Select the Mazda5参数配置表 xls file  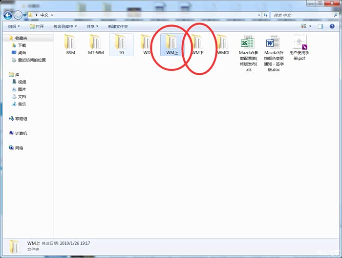click(248, 53)
